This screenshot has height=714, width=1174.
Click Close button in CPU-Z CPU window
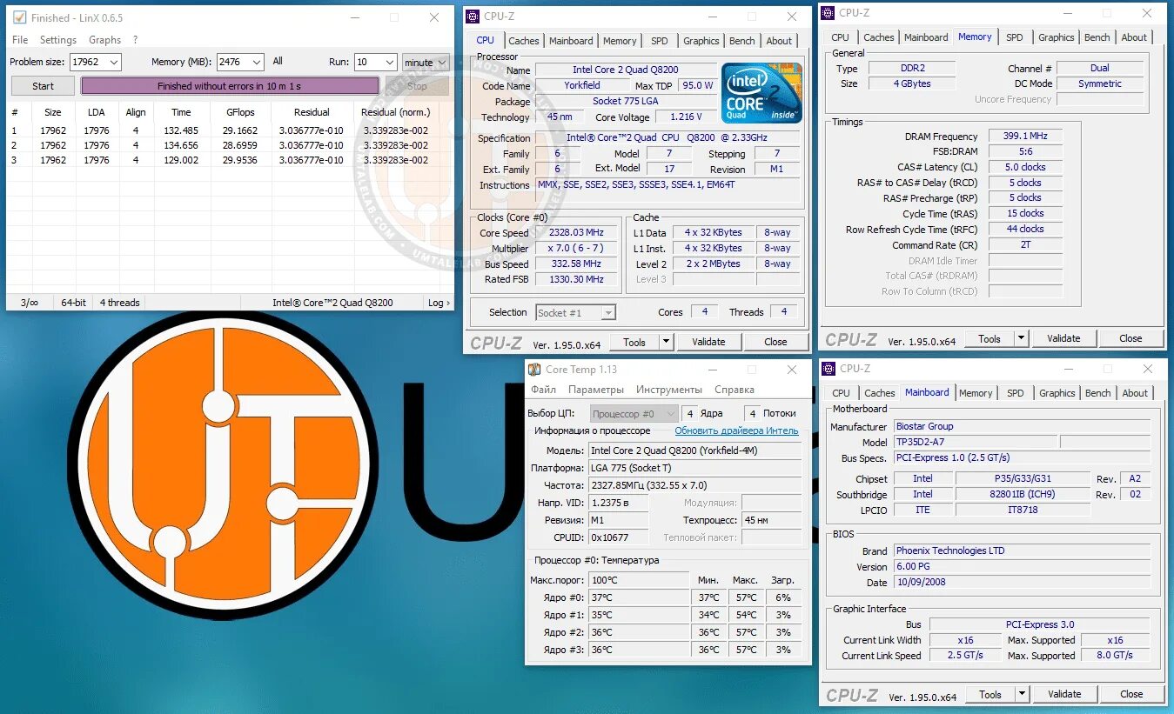pyautogui.click(x=775, y=342)
